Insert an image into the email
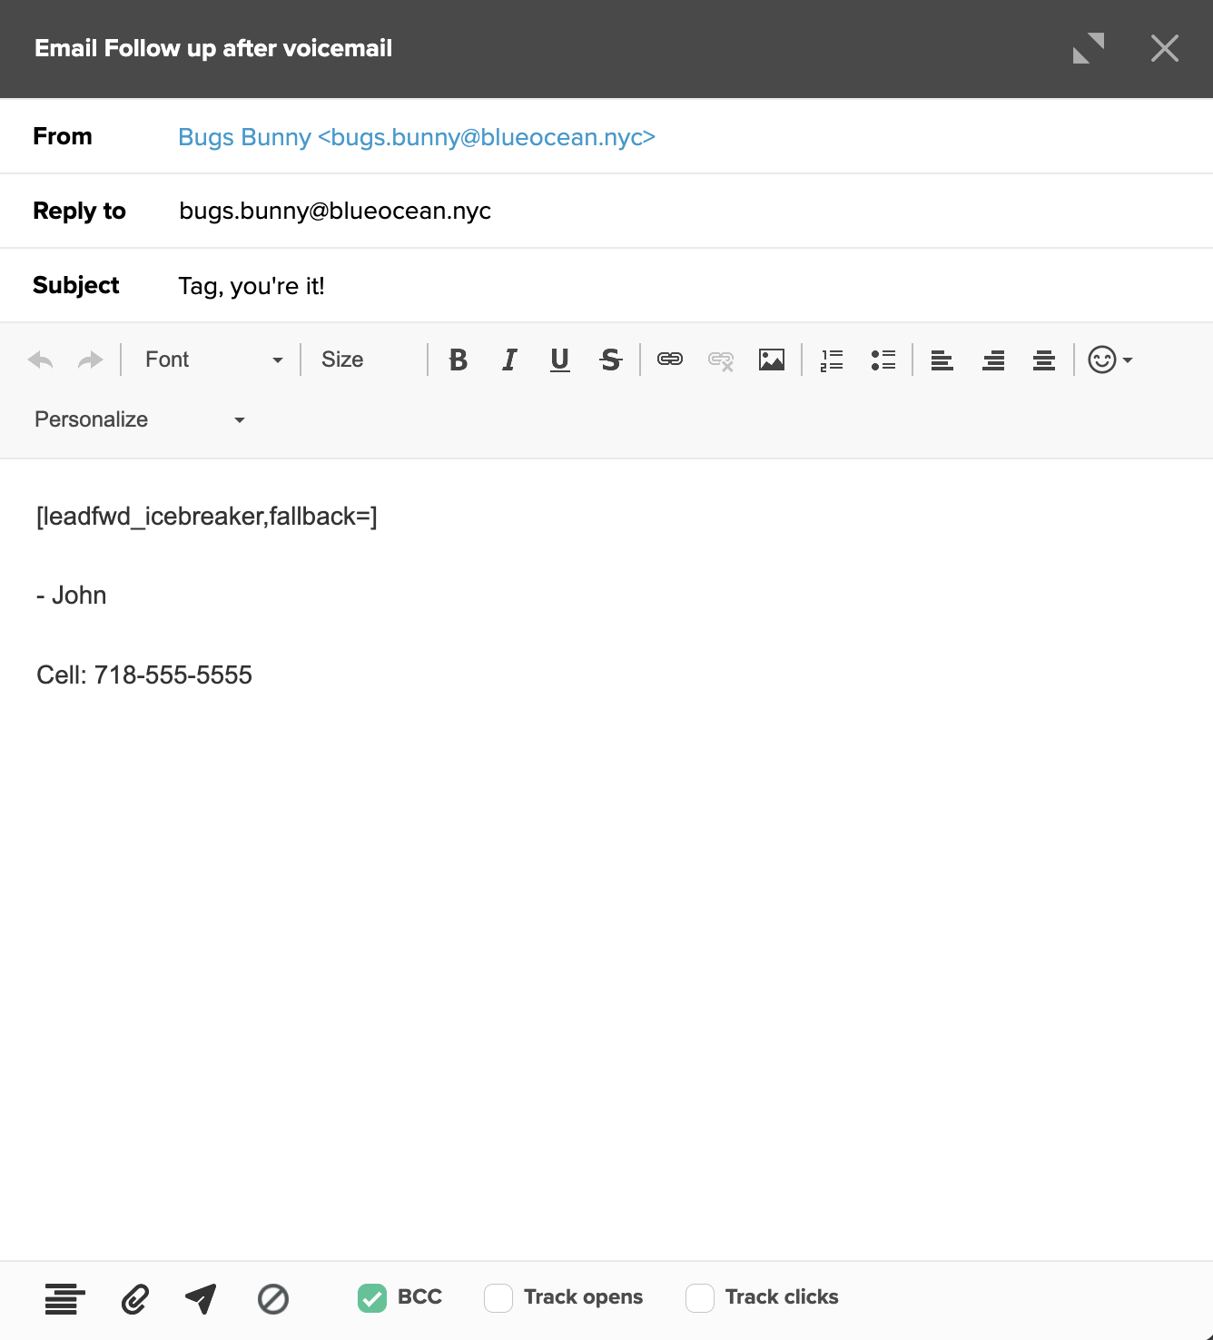The width and height of the screenshot is (1213, 1340). tap(772, 360)
